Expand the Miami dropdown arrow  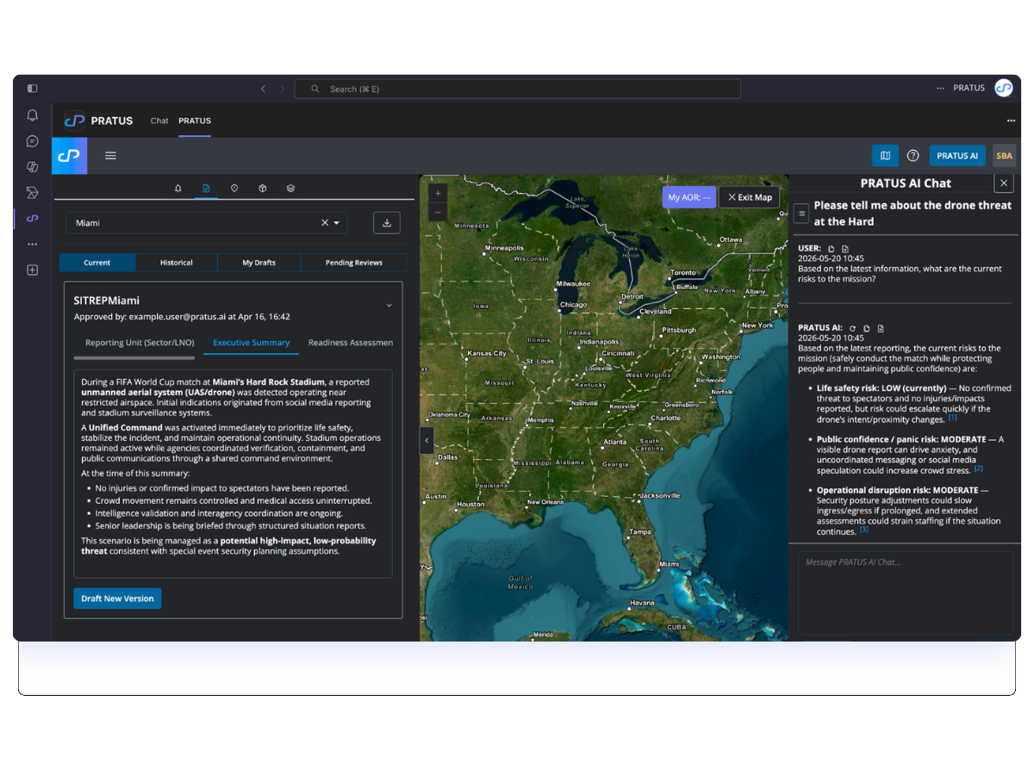point(337,223)
